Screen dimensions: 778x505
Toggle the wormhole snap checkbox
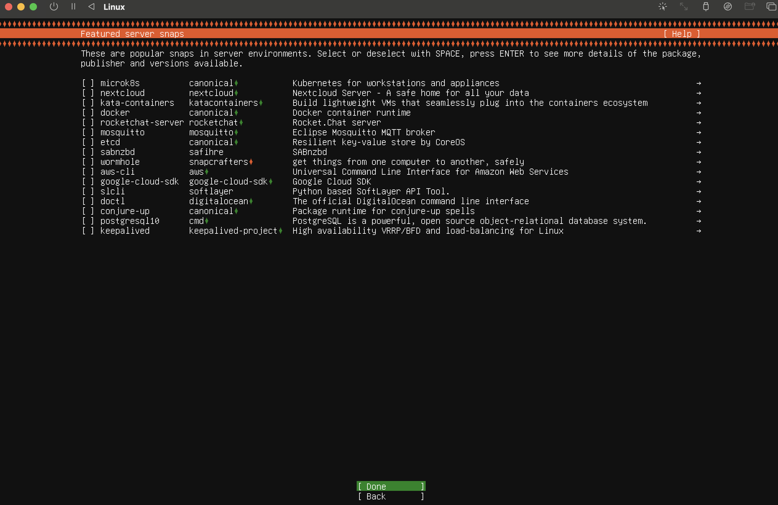[88, 162]
